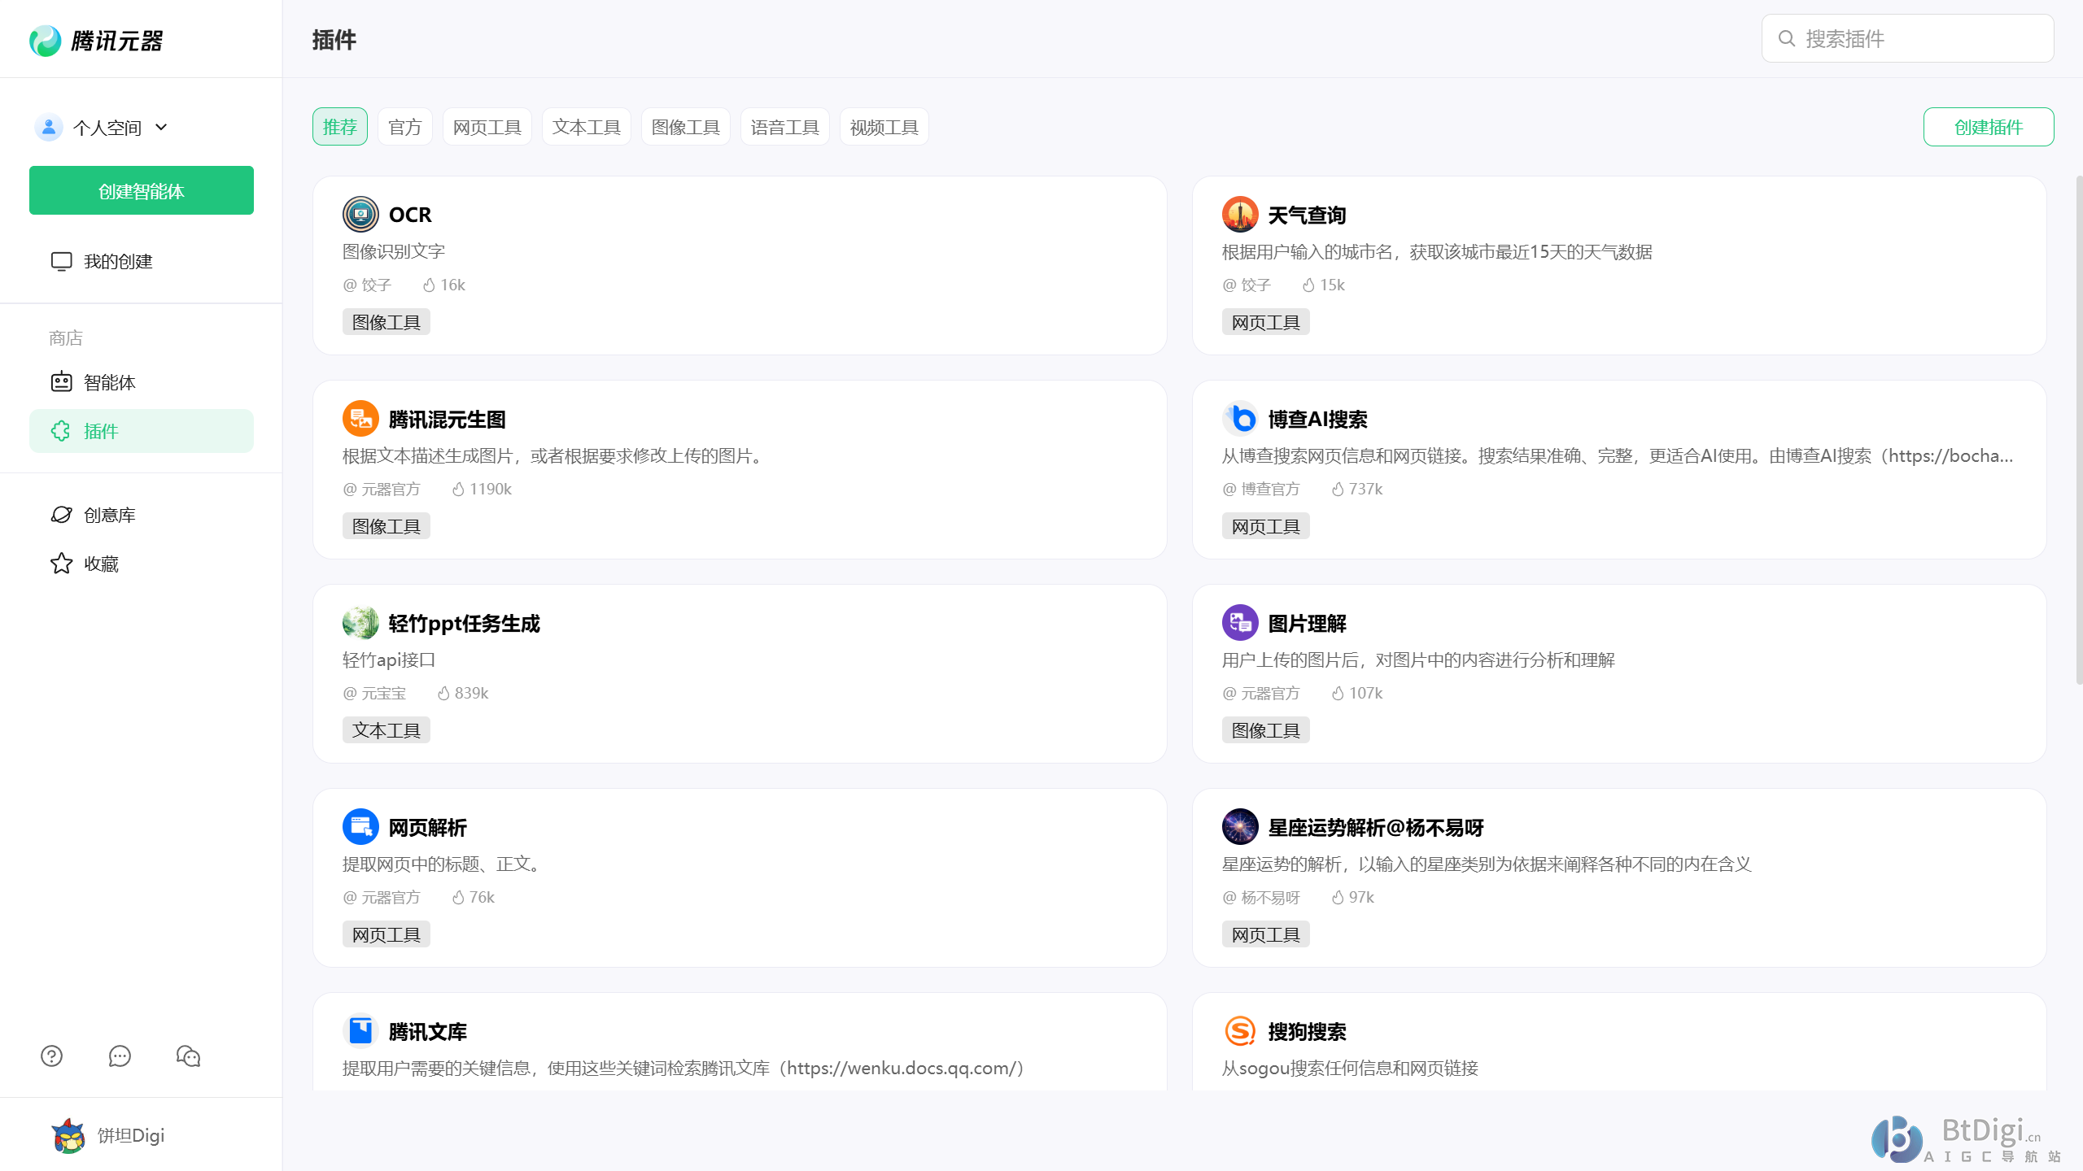Click the OCR plugin icon
The width and height of the screenshot is (2083, 1171).
pos(360,215)
